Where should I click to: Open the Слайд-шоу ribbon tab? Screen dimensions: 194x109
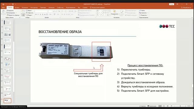tap(60, 8)
